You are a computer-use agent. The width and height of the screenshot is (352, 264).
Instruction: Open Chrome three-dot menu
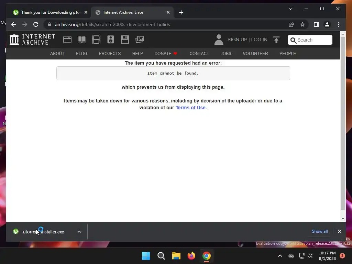[338, 24]
